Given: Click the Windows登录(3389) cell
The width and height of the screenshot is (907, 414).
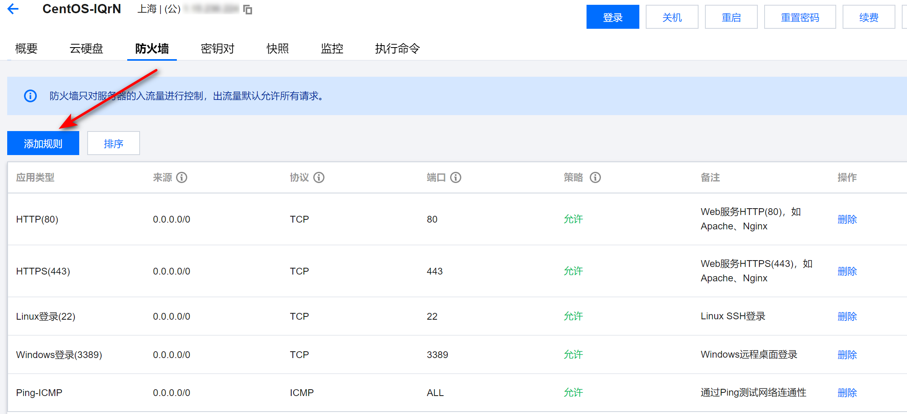Looking at the screenshot, I should point(59,355).
